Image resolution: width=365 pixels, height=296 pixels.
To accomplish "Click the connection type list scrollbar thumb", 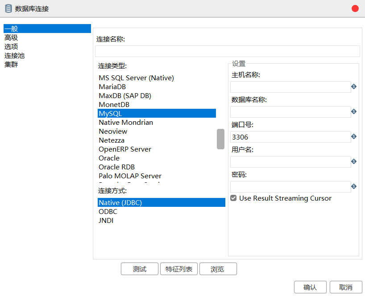I will [220, 139].
